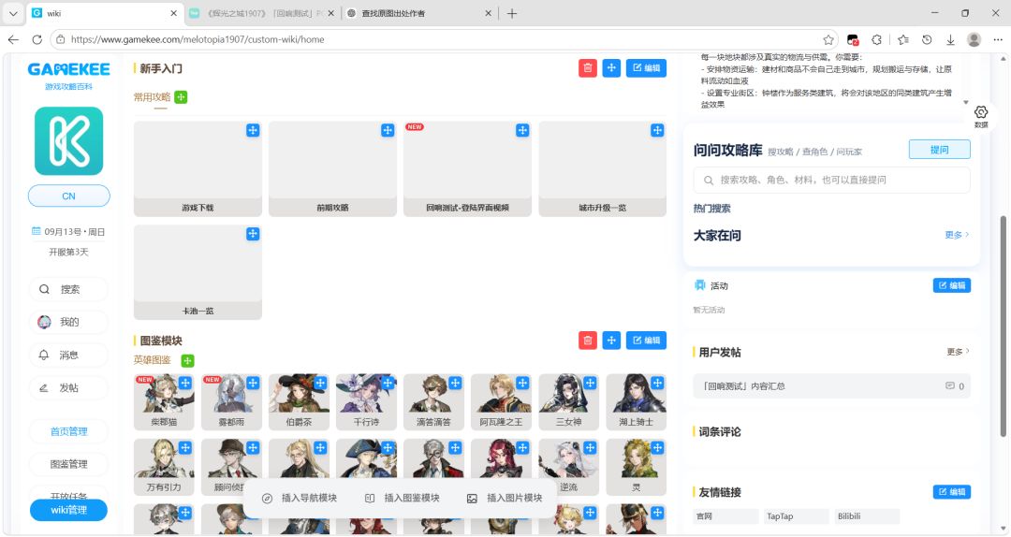Click the GAMEKEE logo

pos(69,69)
